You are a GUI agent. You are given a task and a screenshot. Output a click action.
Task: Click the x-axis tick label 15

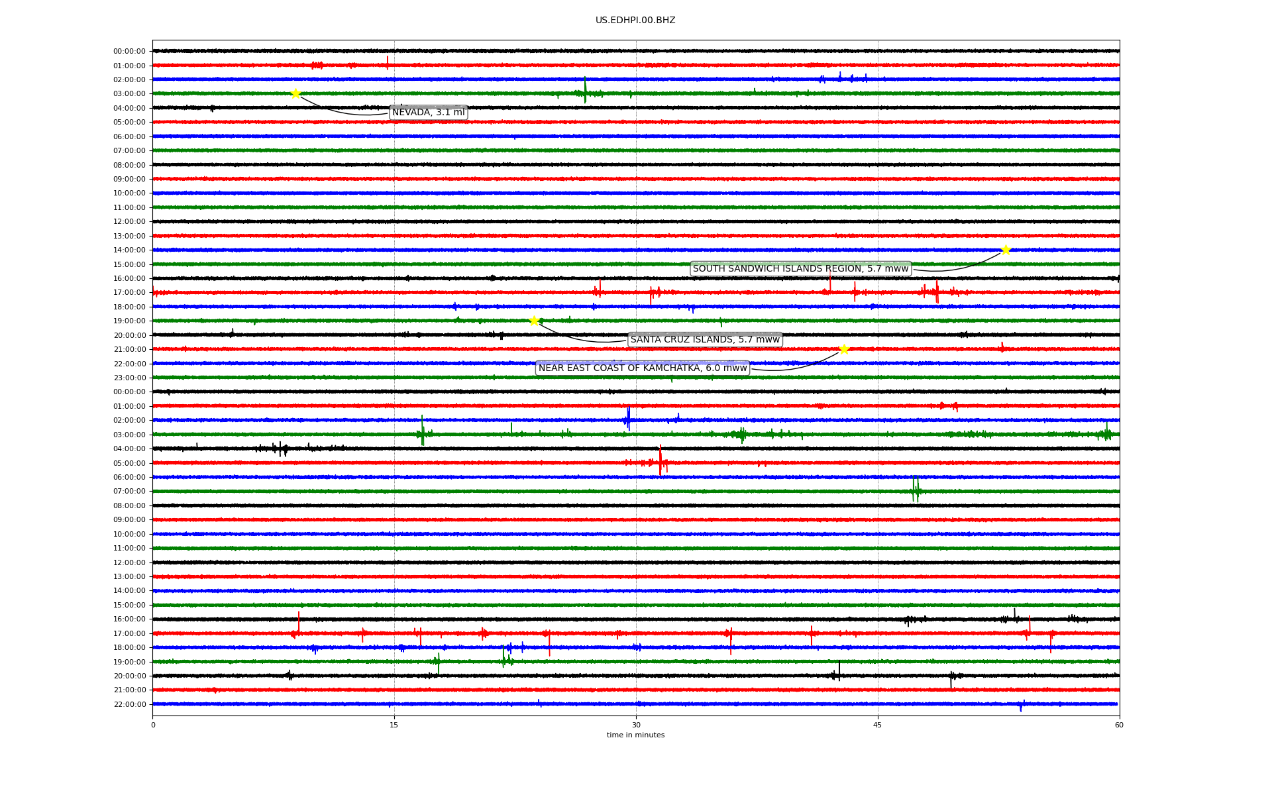pos(394,725)
